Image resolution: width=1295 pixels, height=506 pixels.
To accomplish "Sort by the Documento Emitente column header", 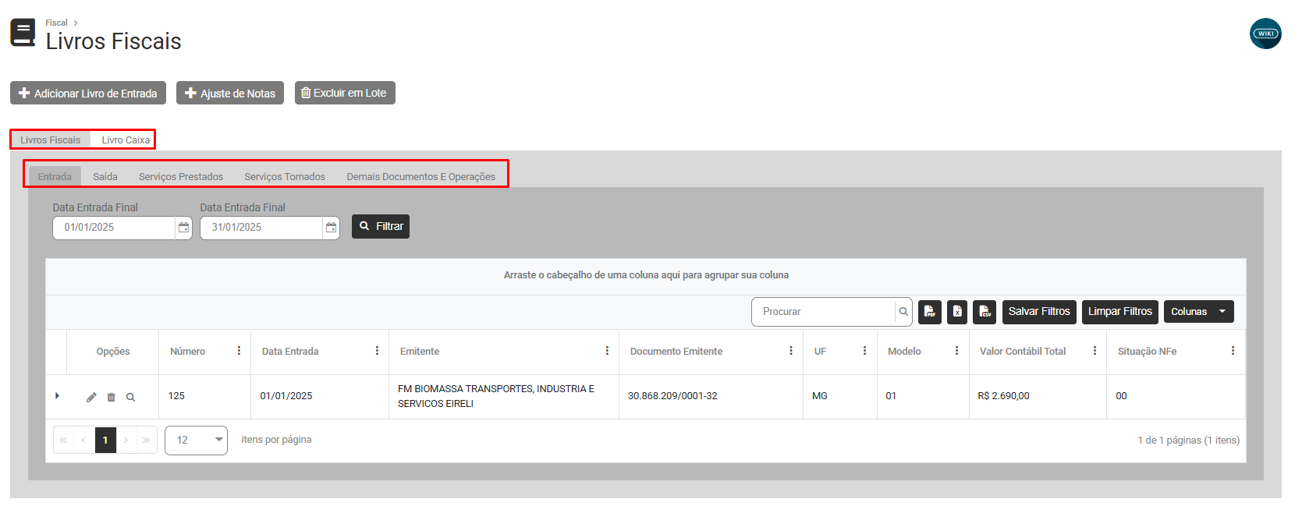I will pyautogui.click(x=676, y=352).
